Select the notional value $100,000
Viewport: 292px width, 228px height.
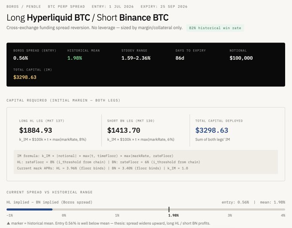coord(241,58)
